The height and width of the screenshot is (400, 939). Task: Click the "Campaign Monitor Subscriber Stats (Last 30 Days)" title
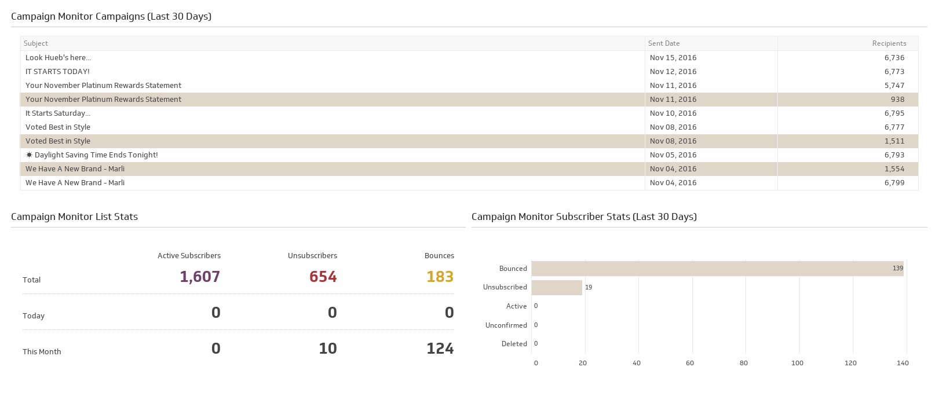click(584, 217)
